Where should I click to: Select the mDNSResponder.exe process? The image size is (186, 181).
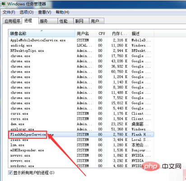[81, 150]
